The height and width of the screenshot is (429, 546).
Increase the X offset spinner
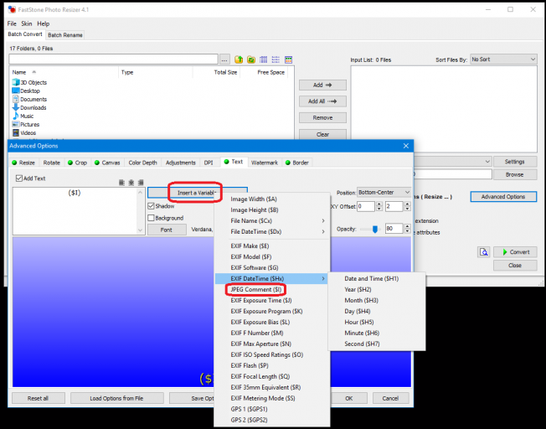(x=379, y=204)
